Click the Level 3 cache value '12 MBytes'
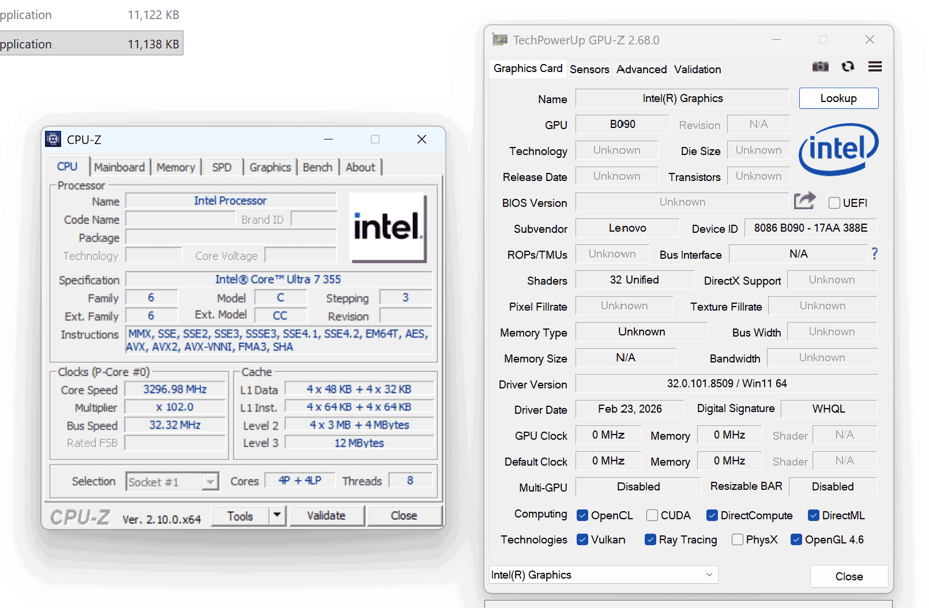The image size is (929, 608). (359, 443)
